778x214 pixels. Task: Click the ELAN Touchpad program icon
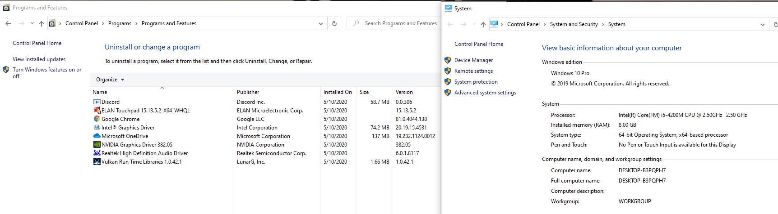click(x=97, y=111)
